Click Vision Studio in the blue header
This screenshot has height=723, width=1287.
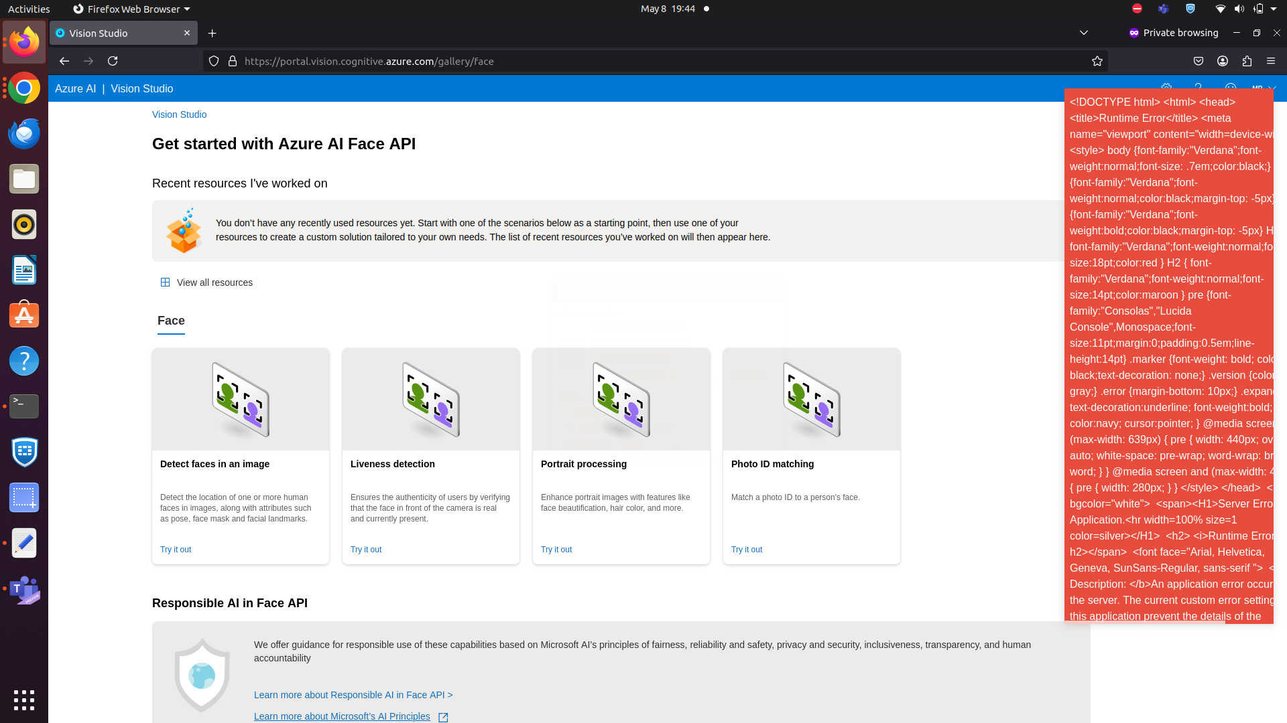[x=142, y=88]
